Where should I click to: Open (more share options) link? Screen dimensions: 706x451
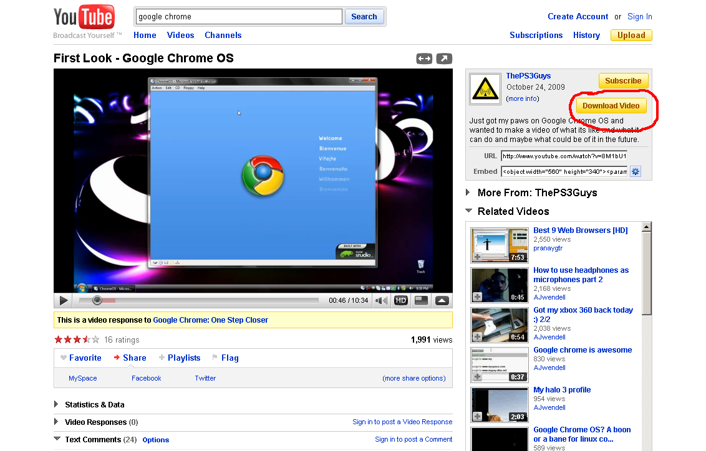(x=413, y=378)
